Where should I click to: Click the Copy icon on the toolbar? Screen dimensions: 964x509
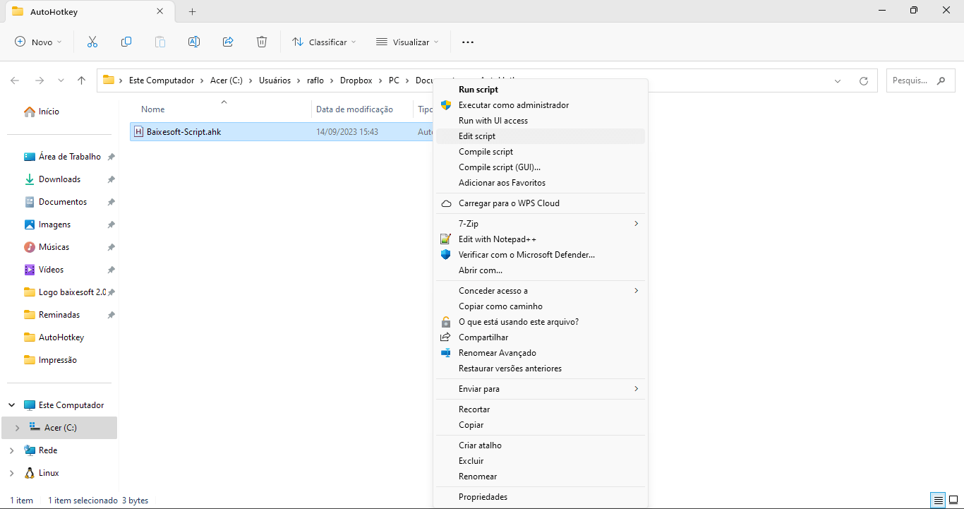(x=126, y=42)
